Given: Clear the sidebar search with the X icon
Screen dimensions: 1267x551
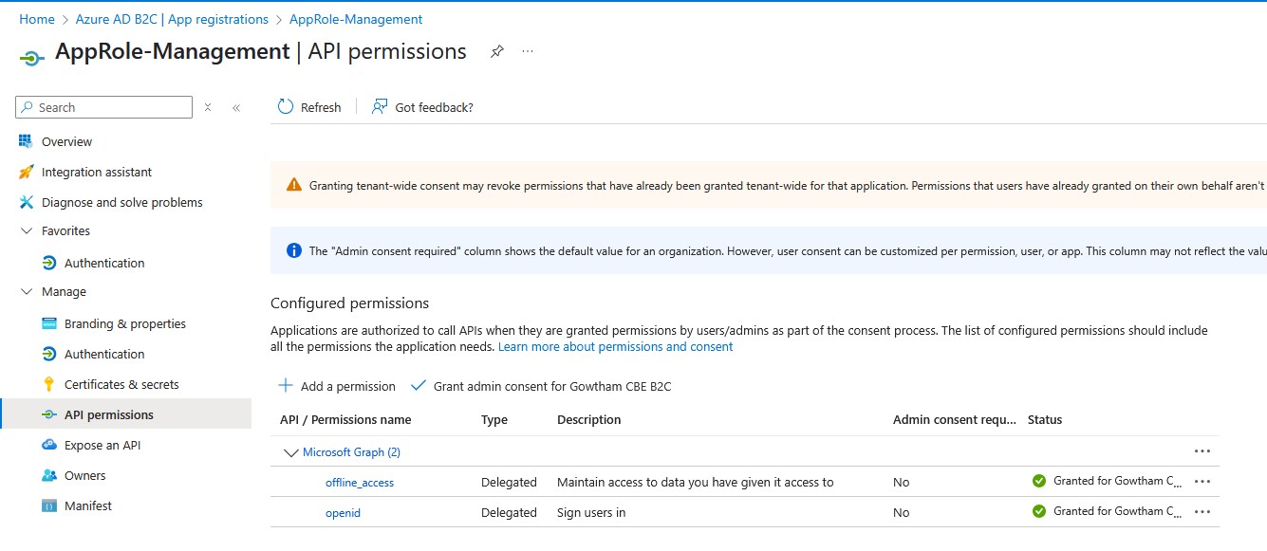Looking at the screenshot, I should (x=208, y=107).
